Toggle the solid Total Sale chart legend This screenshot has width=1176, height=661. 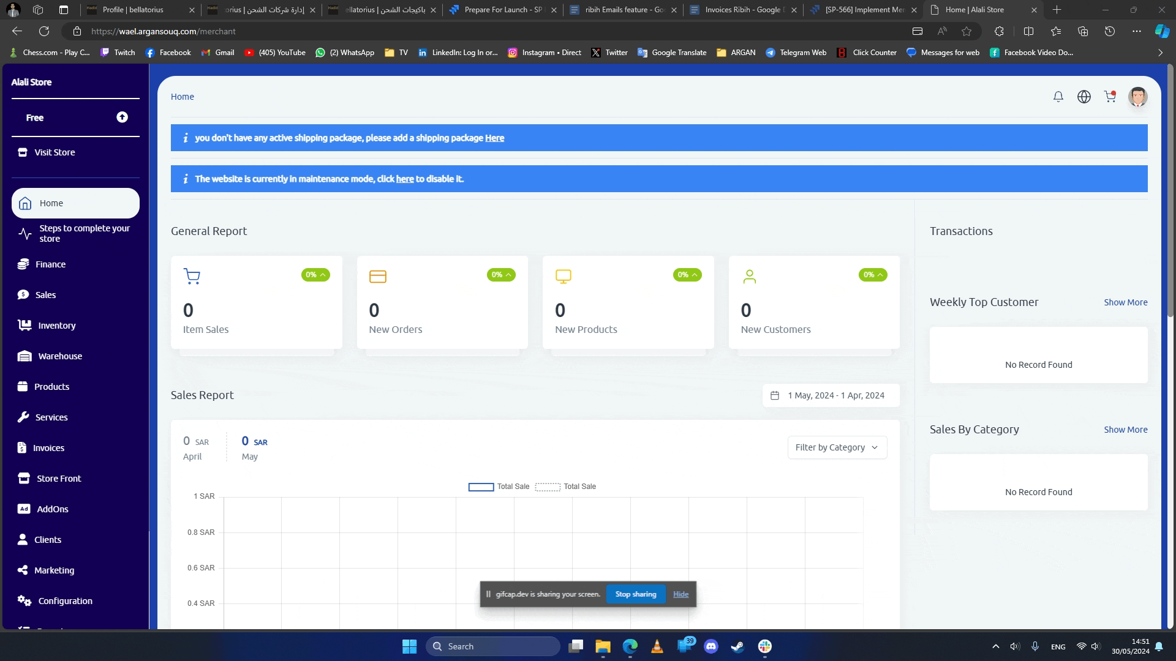[481, 487]
